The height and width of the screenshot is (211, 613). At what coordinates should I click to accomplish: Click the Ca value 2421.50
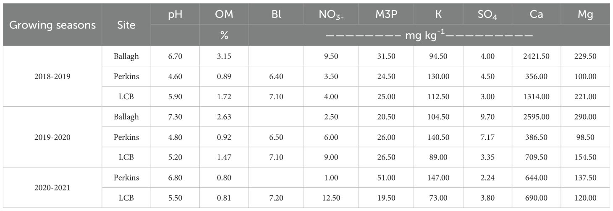point(536,57)
